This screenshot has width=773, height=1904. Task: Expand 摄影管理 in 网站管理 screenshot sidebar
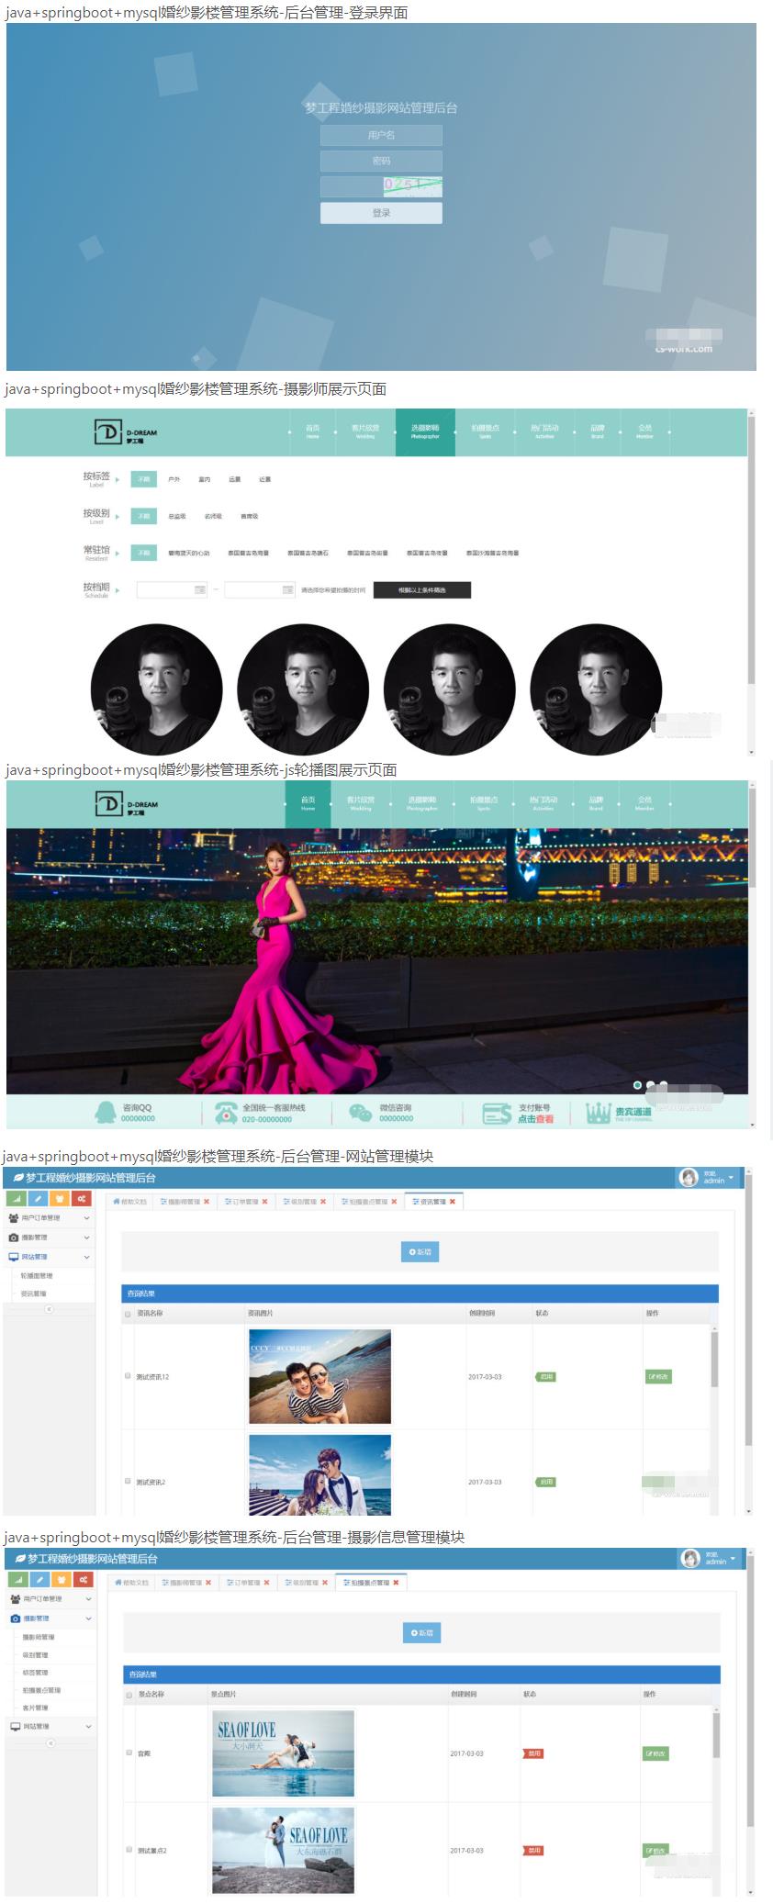49,1238
